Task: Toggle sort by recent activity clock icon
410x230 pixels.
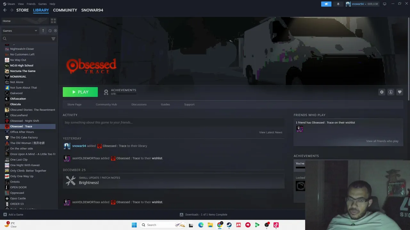Action: coord(50,31)
